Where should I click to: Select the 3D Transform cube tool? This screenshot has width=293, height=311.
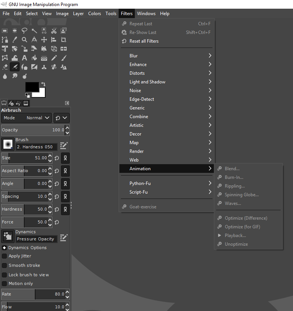point(54,49)
